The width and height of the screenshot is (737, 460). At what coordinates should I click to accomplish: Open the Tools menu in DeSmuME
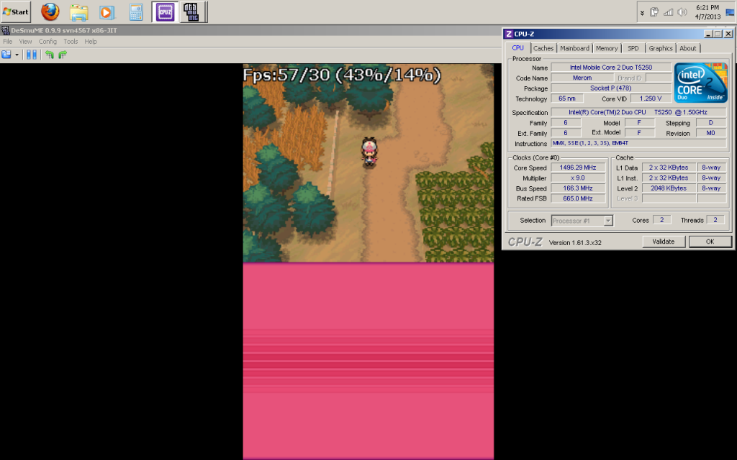click(x=71, y=42)
